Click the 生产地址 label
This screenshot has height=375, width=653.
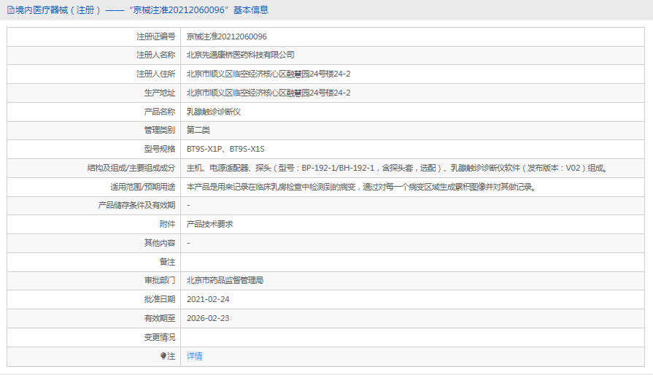[x=160, y=93]
